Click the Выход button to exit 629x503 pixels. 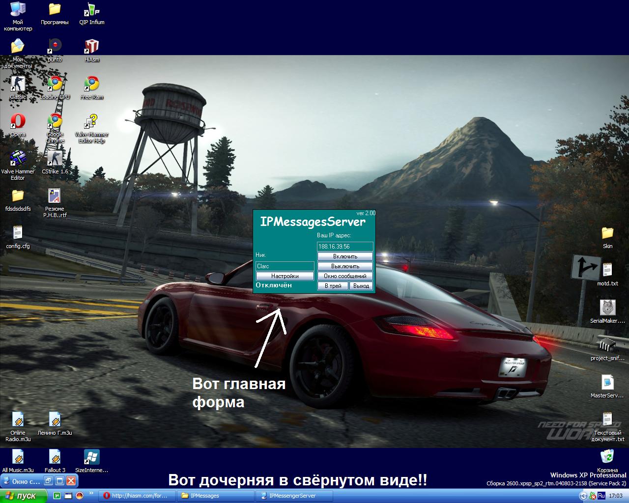(x=361, y=286)
